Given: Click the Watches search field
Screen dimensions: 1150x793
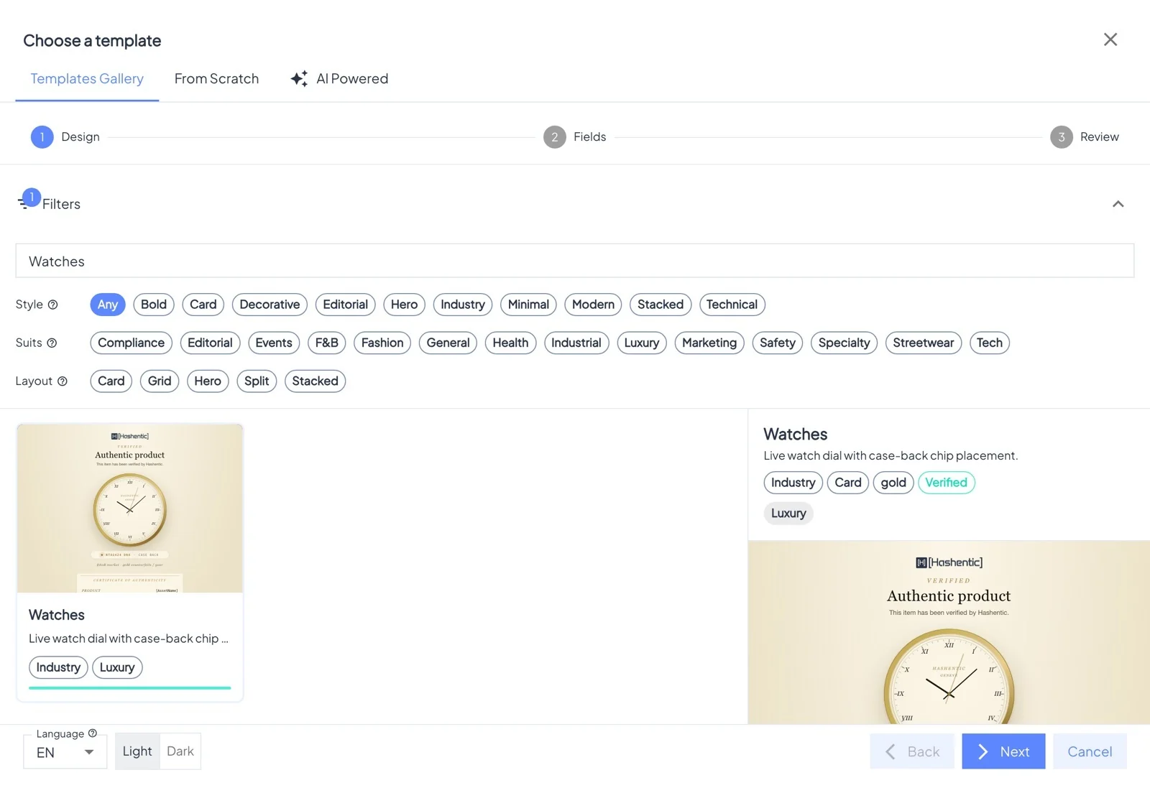Looking at the screenshot, I should pyautogui.click(x=575, y=261).
